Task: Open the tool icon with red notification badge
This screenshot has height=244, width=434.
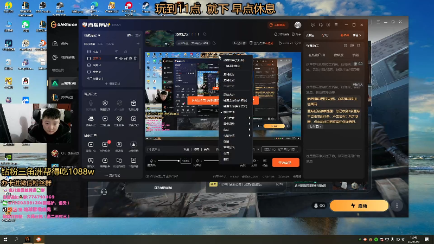Action: [105, 144]
